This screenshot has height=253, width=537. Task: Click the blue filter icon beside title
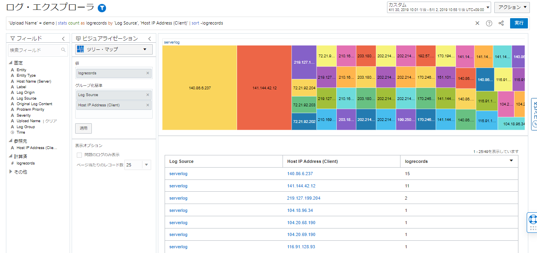[102, 8]
